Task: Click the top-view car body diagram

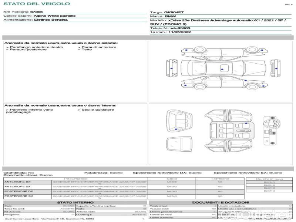Action: point(223,68)
